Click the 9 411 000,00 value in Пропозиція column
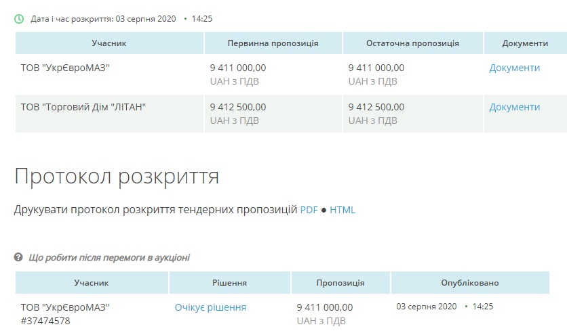This screenshot has width=567, height=331. (x=325, y=307)
